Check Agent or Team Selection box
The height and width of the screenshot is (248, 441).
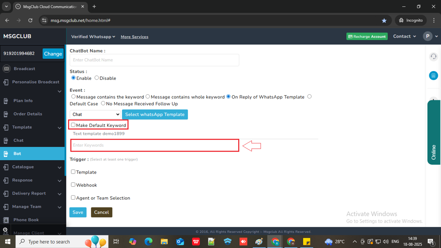[x=73, y=197]
